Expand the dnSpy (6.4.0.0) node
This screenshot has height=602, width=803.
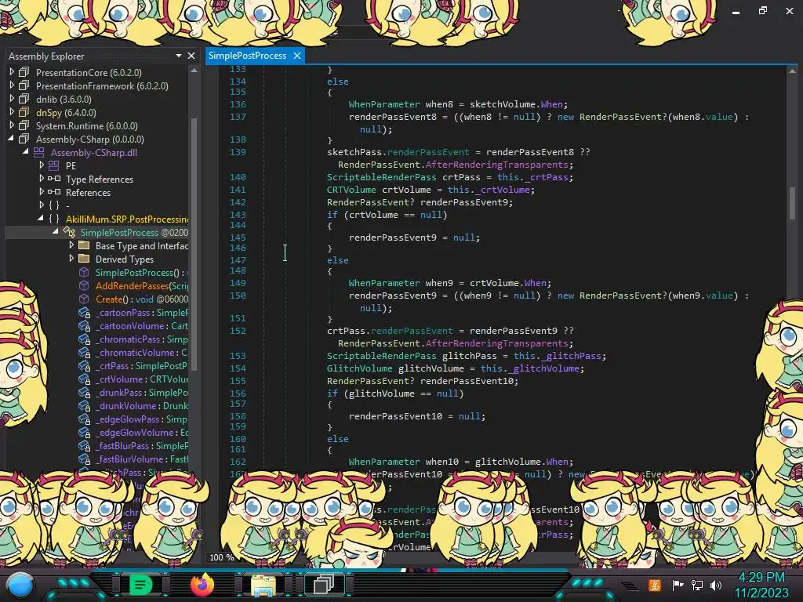point(12,111)
